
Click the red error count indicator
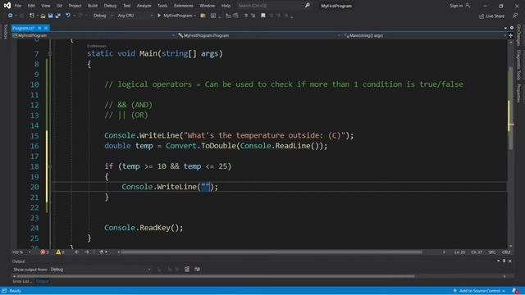point(44,252)
